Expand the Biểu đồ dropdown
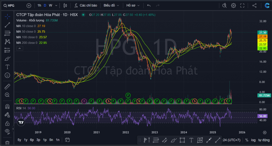This screenshot has width=272, height=146. [111, 5]
